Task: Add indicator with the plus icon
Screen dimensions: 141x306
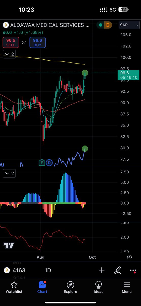Action: pyautogui.click(x=102, y=270)
